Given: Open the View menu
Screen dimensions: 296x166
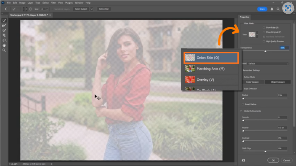Looking at the screenshot, I should (61, 3).
